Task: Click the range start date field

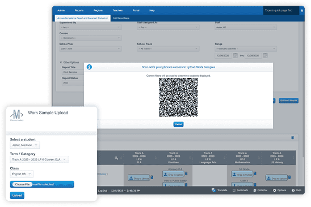Action: (223, 56)
